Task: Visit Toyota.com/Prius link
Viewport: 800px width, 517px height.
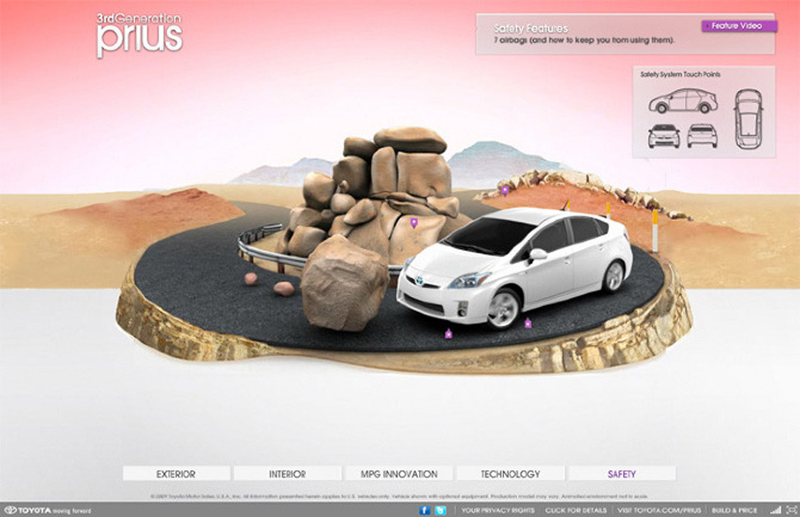Action: [x=659, y=511]
